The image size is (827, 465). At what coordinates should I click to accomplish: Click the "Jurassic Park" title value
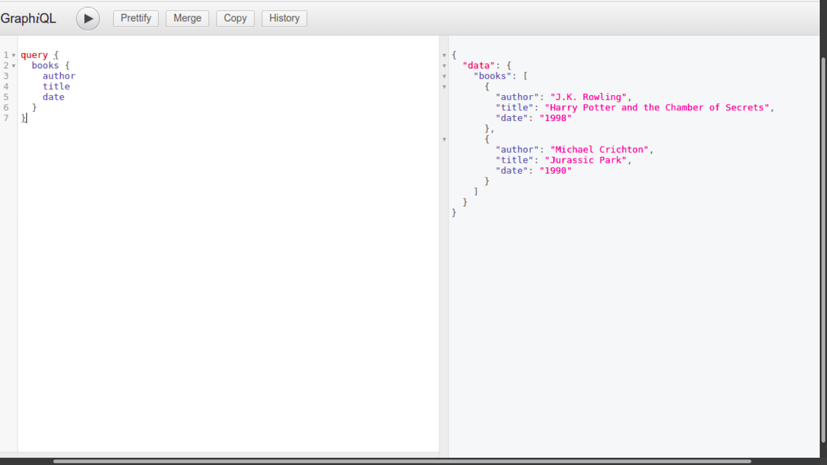[585, 160]
